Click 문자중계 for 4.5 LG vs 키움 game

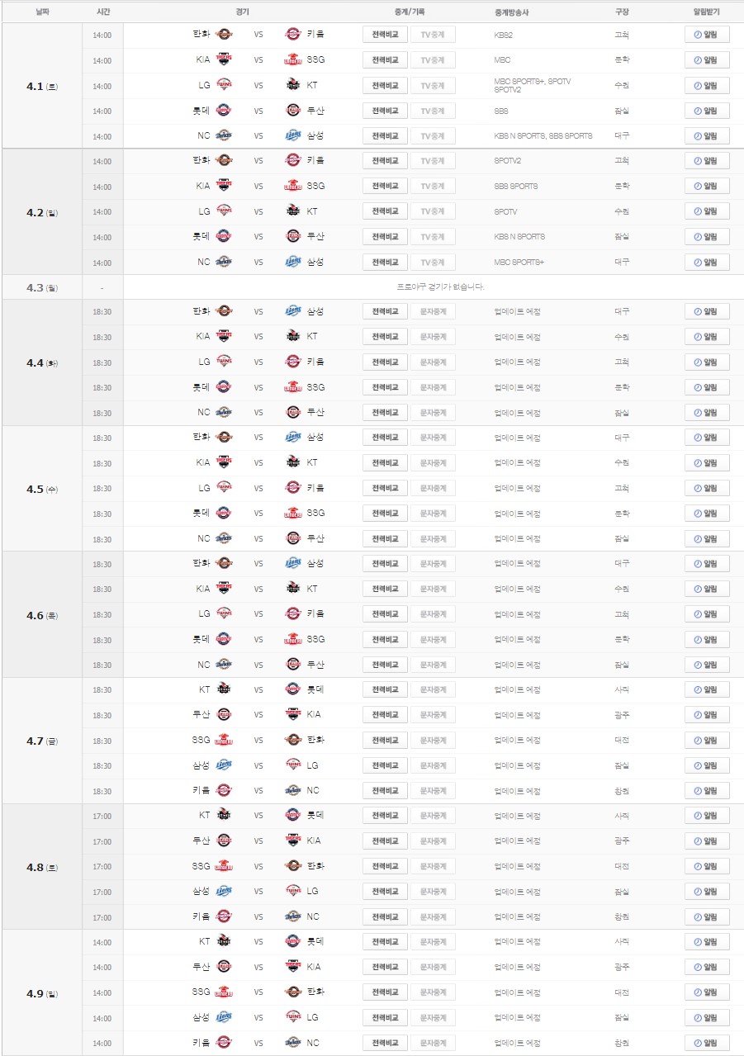click(x=433, y=488)
